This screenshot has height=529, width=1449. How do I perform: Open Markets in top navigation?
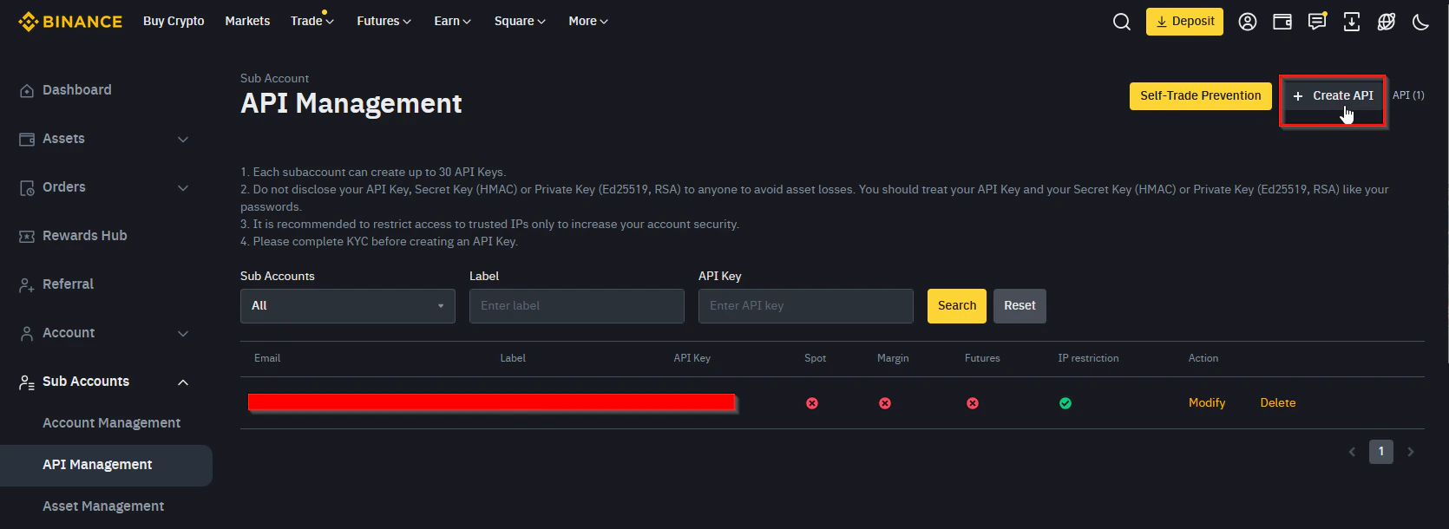[x=247, y=21]
